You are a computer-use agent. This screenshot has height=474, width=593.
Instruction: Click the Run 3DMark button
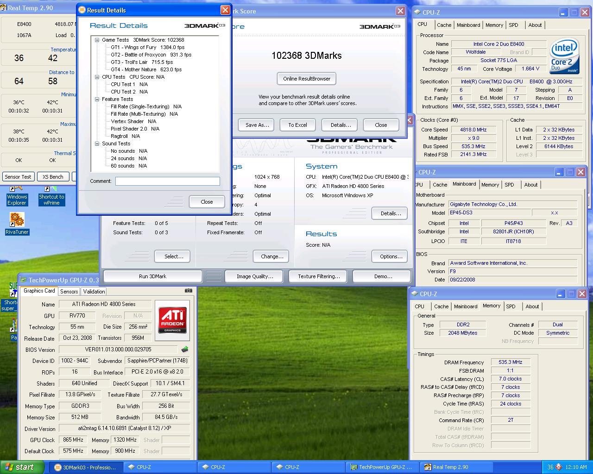click(152, 276)
